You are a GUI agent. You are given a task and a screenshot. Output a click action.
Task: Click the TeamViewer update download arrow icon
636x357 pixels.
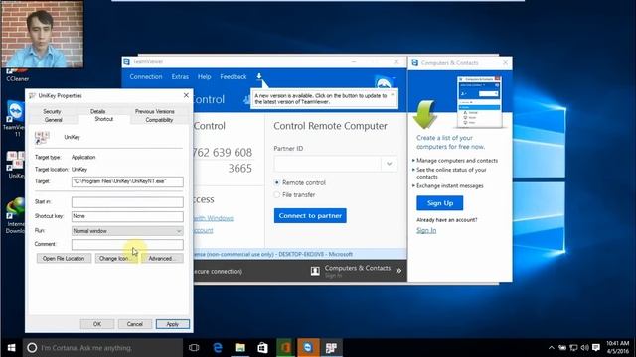[x=259, y=76]
